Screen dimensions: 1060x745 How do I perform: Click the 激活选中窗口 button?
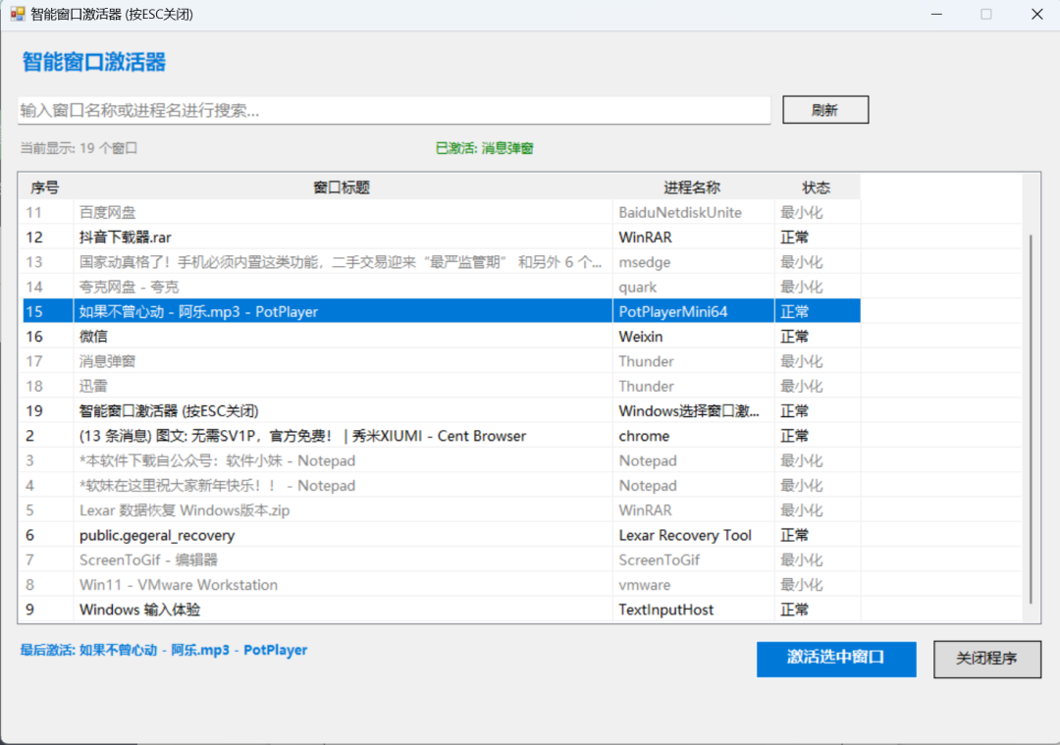pyautogui.click(x=836, y=659)
